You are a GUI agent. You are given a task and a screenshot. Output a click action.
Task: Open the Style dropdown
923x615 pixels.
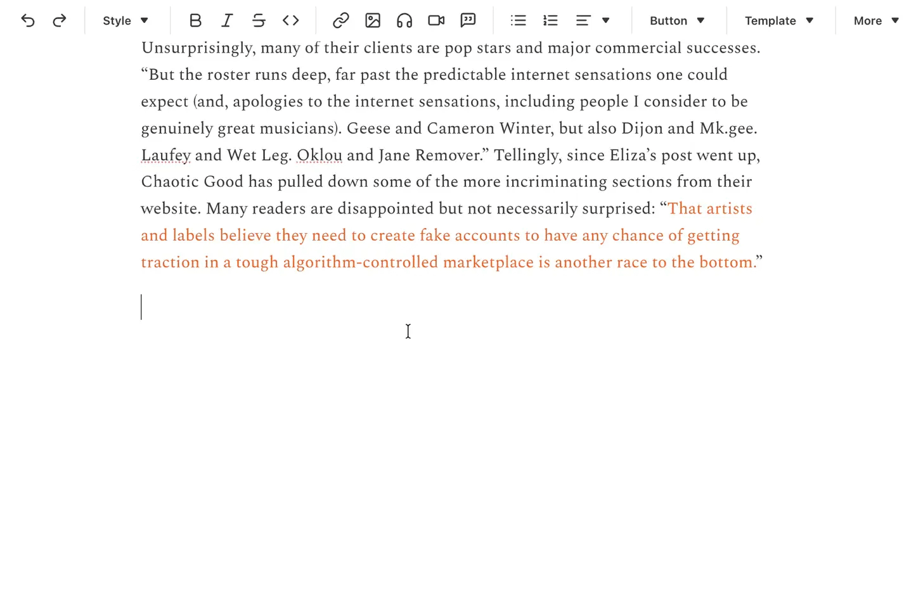pyautogui.click(x=126, y=21)
